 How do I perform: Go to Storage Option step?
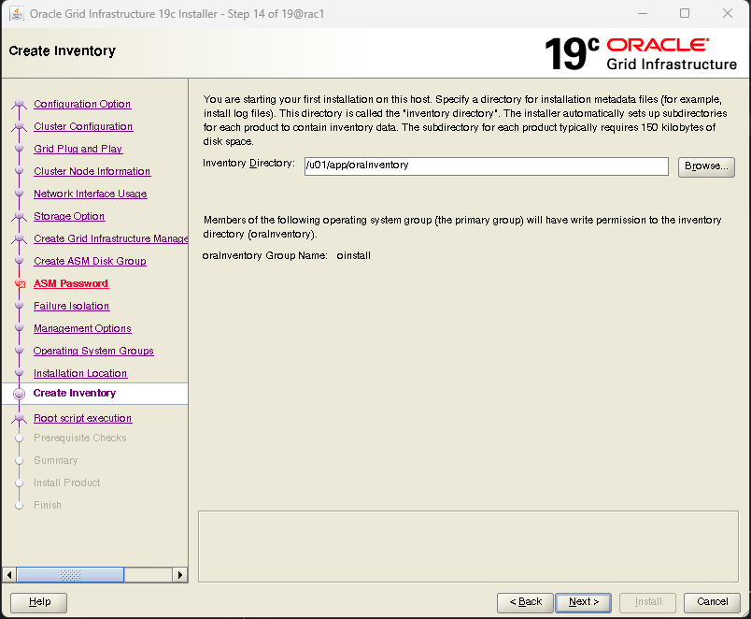pos(69,216)
